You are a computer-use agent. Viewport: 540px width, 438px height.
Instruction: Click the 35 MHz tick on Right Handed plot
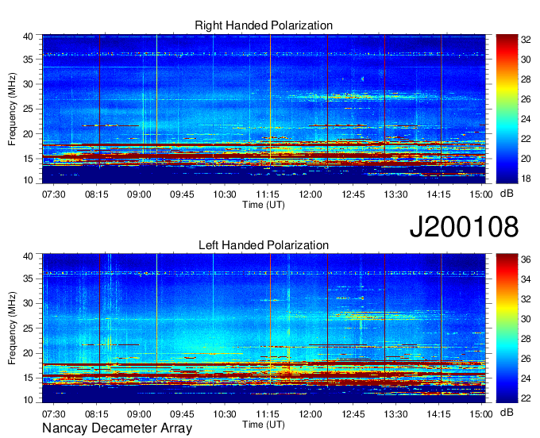click(x=28, y=60)
